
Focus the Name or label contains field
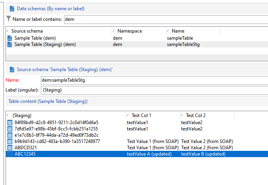(x=165, y=19)
